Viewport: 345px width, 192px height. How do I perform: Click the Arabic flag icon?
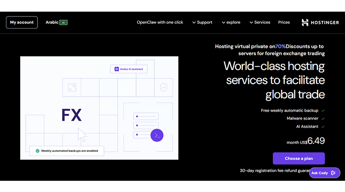click(63, 22)
